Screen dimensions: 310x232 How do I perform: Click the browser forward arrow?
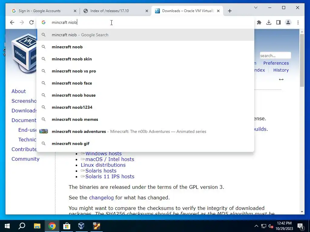coord(22,22)
